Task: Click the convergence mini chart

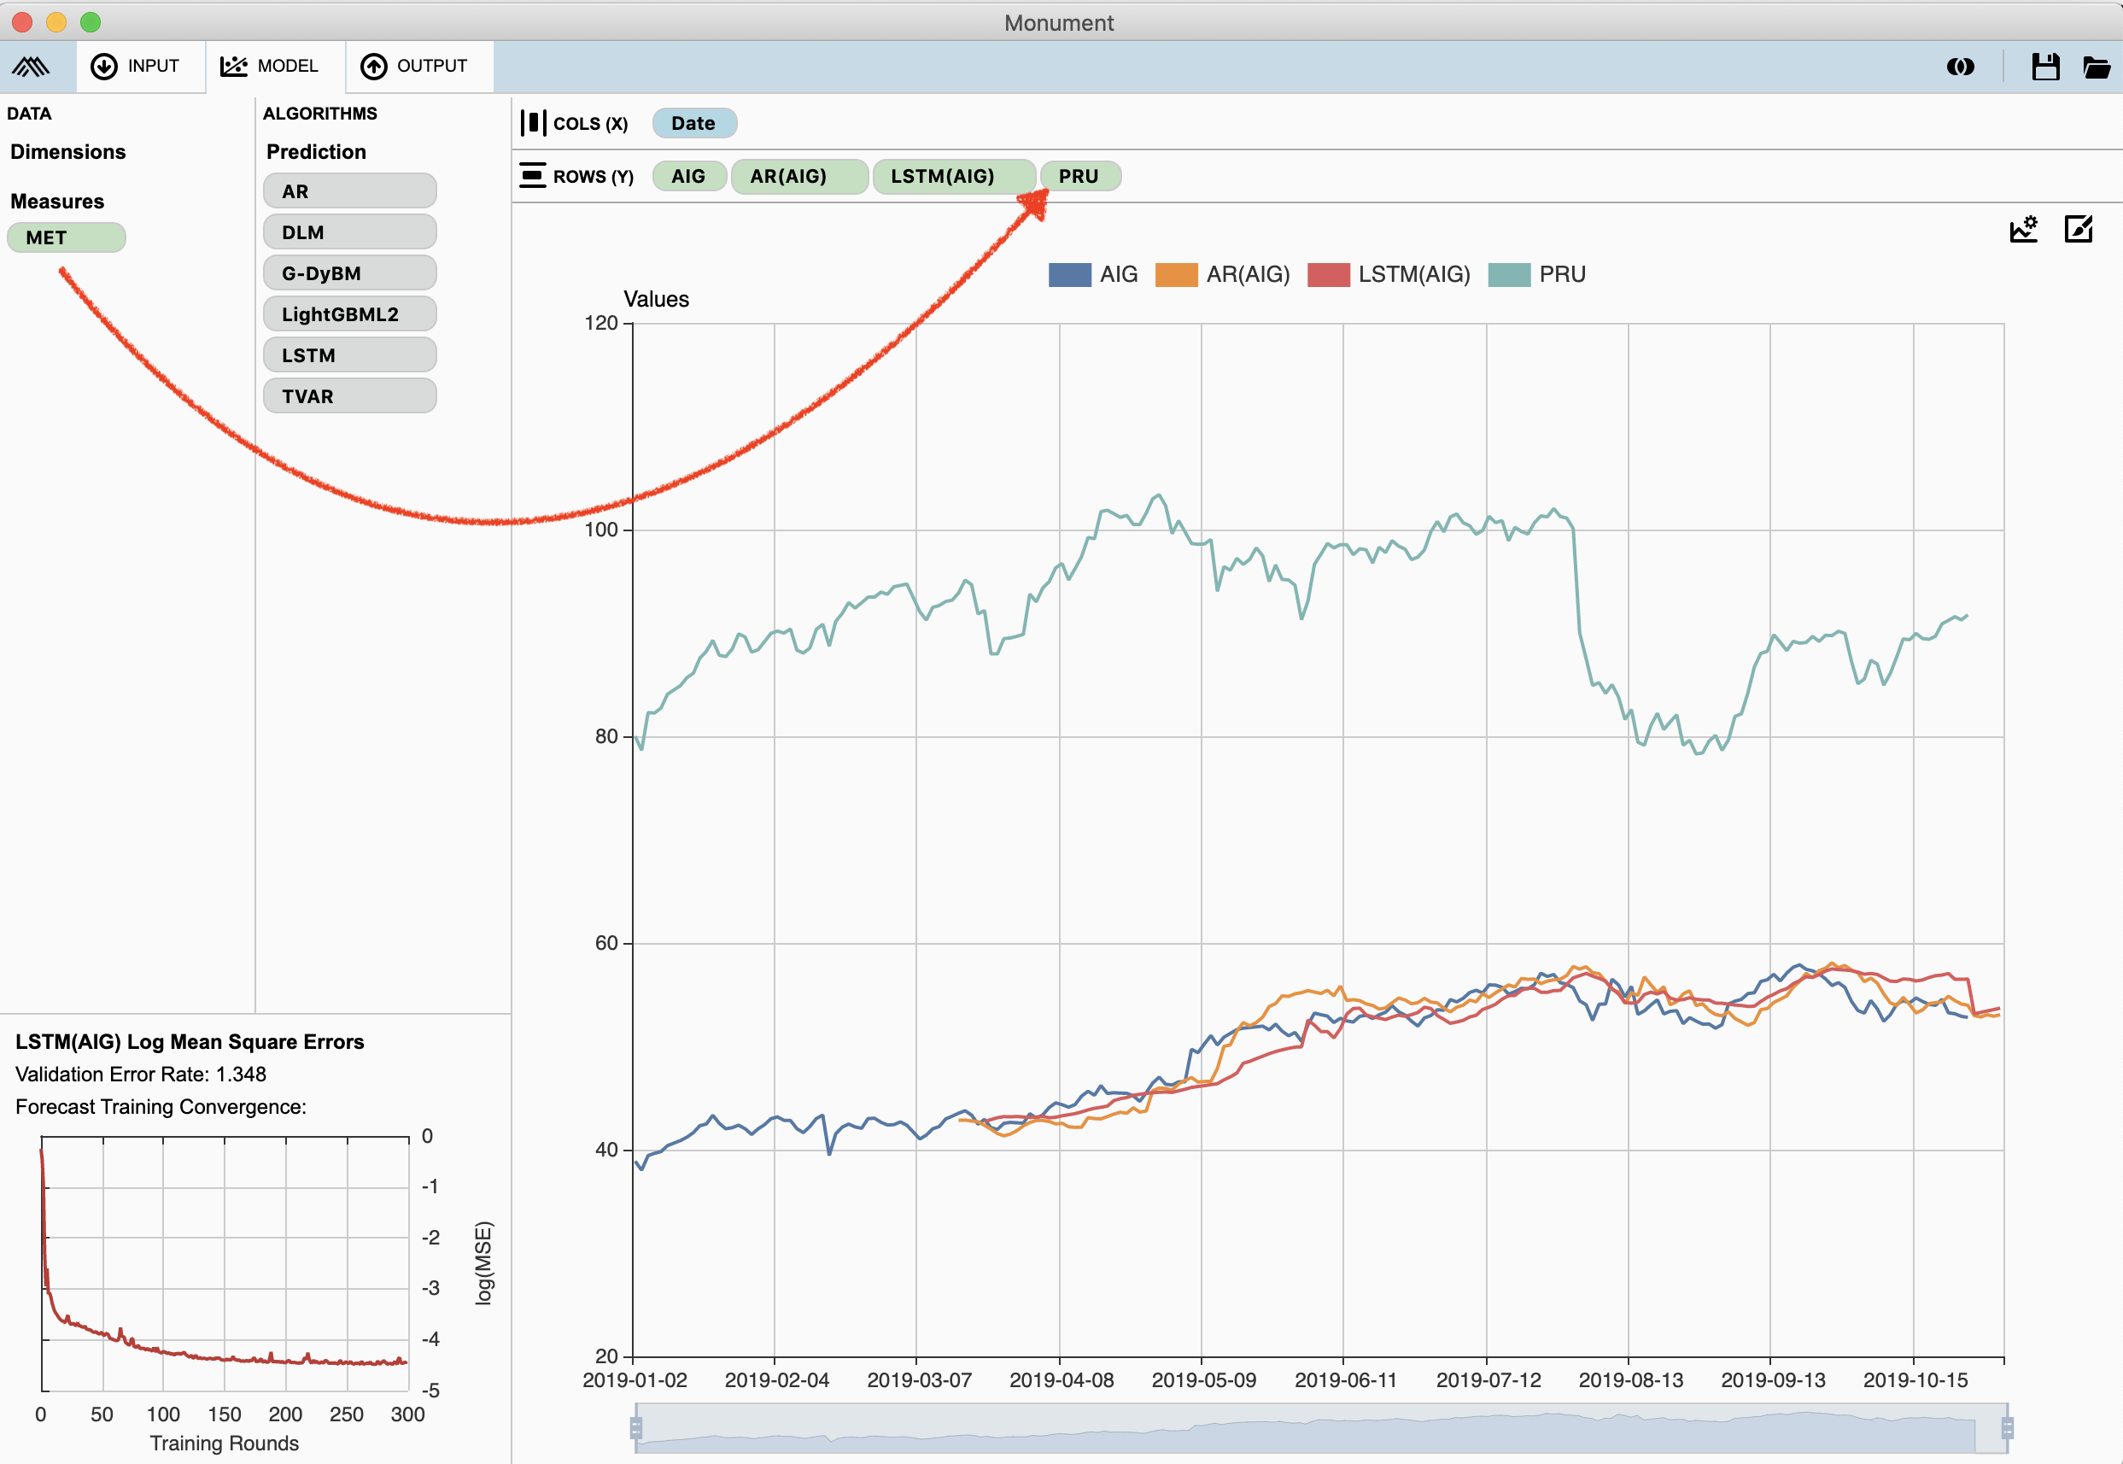Action: click(225, 1263)
